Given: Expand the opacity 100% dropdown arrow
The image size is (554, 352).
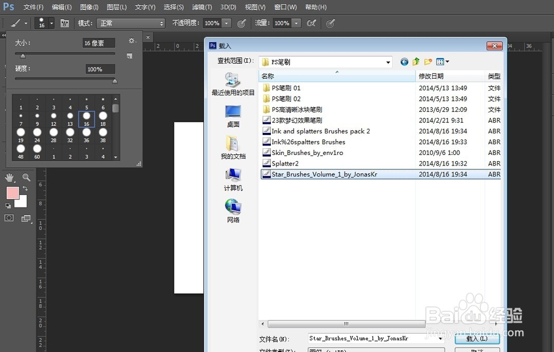Looking at the screenshot, I should point(227,23).
